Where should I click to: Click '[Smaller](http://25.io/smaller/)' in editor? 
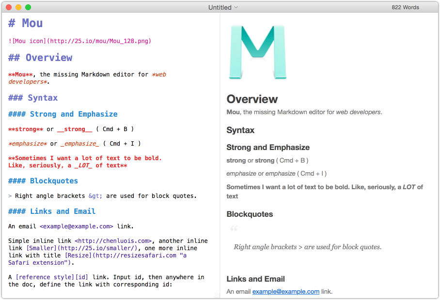click(x=82, y=248)
